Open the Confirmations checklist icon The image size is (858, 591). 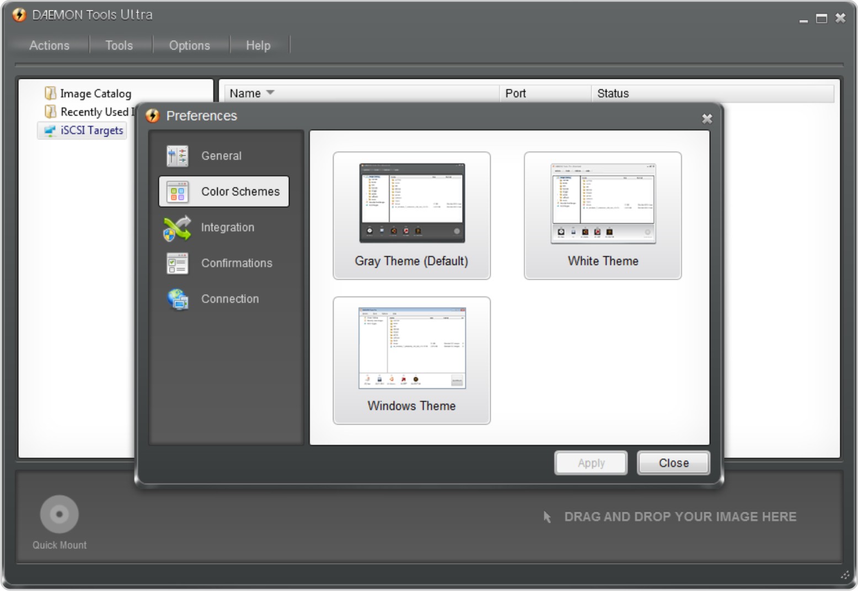click(178, 263)
